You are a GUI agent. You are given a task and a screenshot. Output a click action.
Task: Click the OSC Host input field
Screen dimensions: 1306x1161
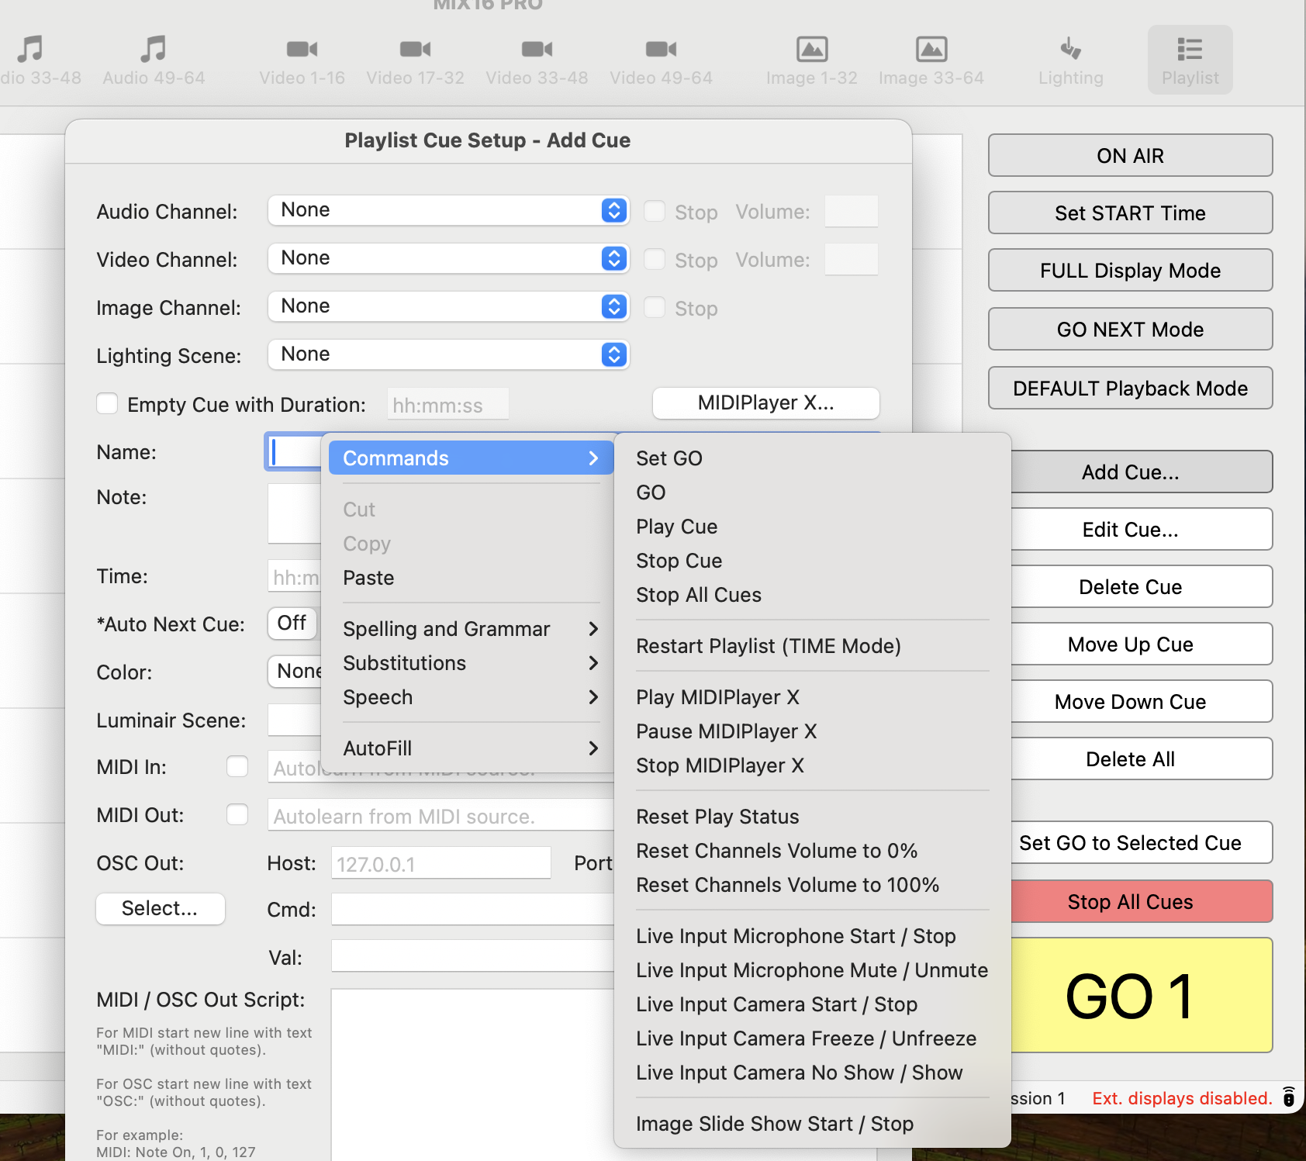point(441,863)
